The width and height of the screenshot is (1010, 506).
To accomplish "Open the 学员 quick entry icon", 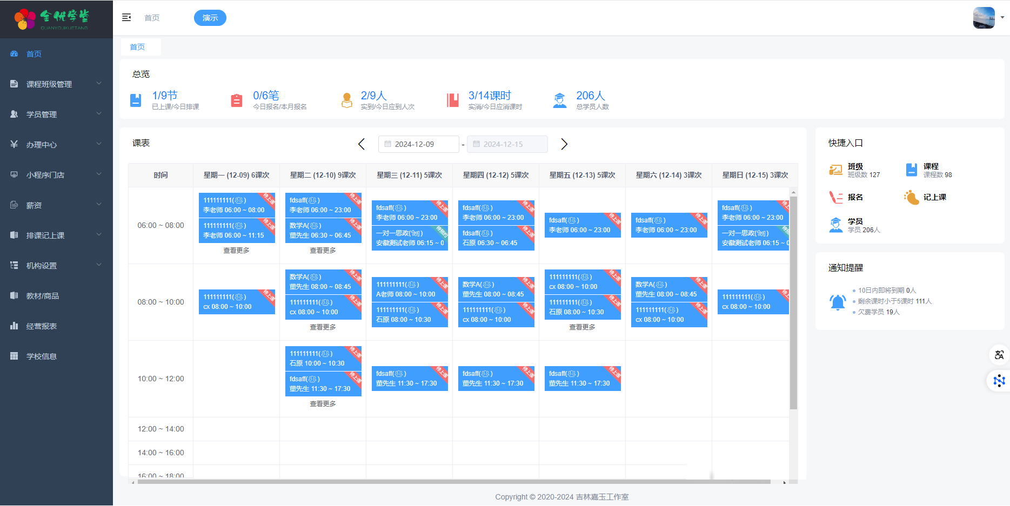I will click(x=835, y=225).
